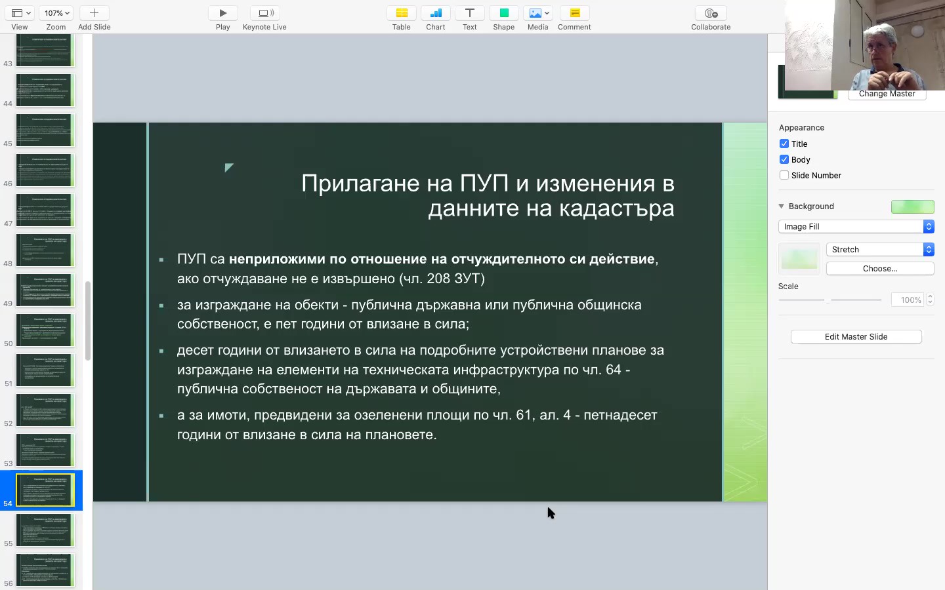Insert a Chart from the toolbar
Viewport: 945px width, 590px height.
(x=436, y=13)
